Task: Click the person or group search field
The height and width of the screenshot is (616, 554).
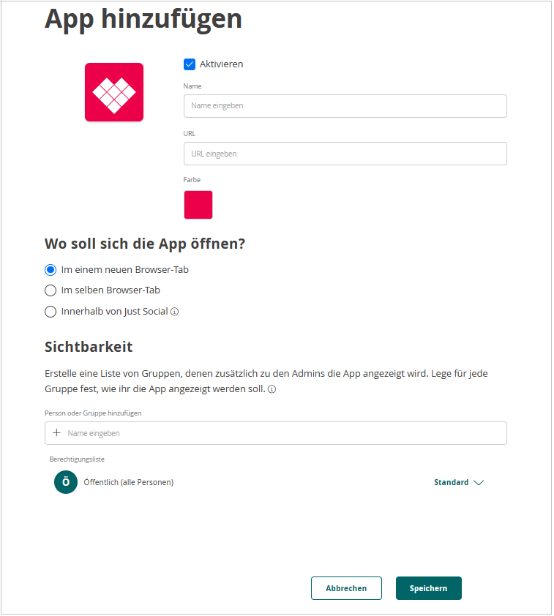Action: click(282, 433)
